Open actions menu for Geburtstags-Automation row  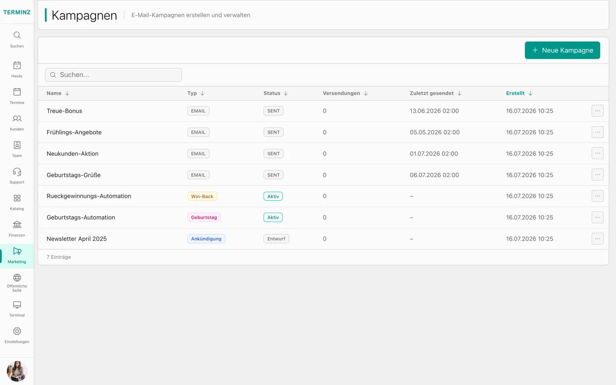point(597,218)
